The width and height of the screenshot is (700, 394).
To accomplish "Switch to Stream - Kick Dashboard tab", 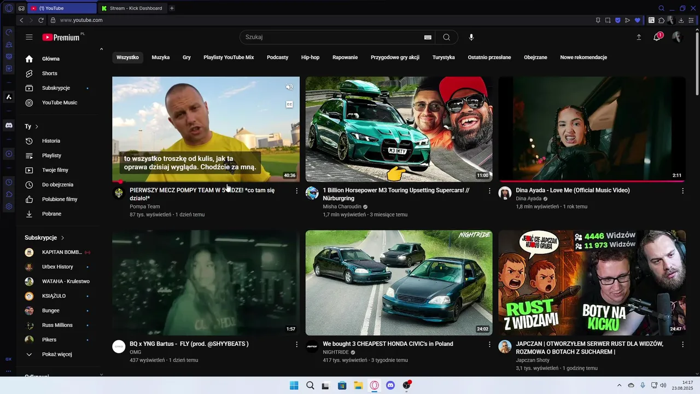I will 133,8.
